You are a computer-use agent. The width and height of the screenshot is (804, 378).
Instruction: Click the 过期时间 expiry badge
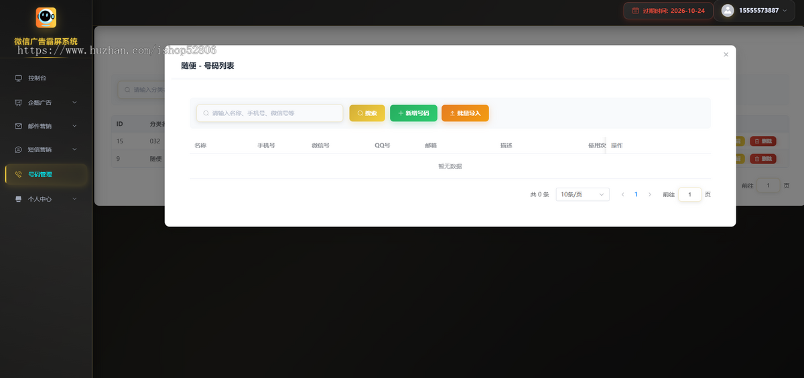click(668, 11)
